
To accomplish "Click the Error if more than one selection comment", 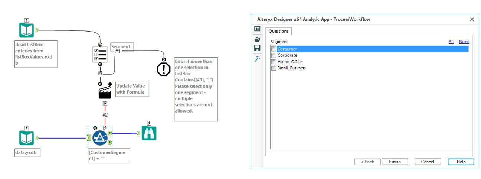I will tap(196, 89).
